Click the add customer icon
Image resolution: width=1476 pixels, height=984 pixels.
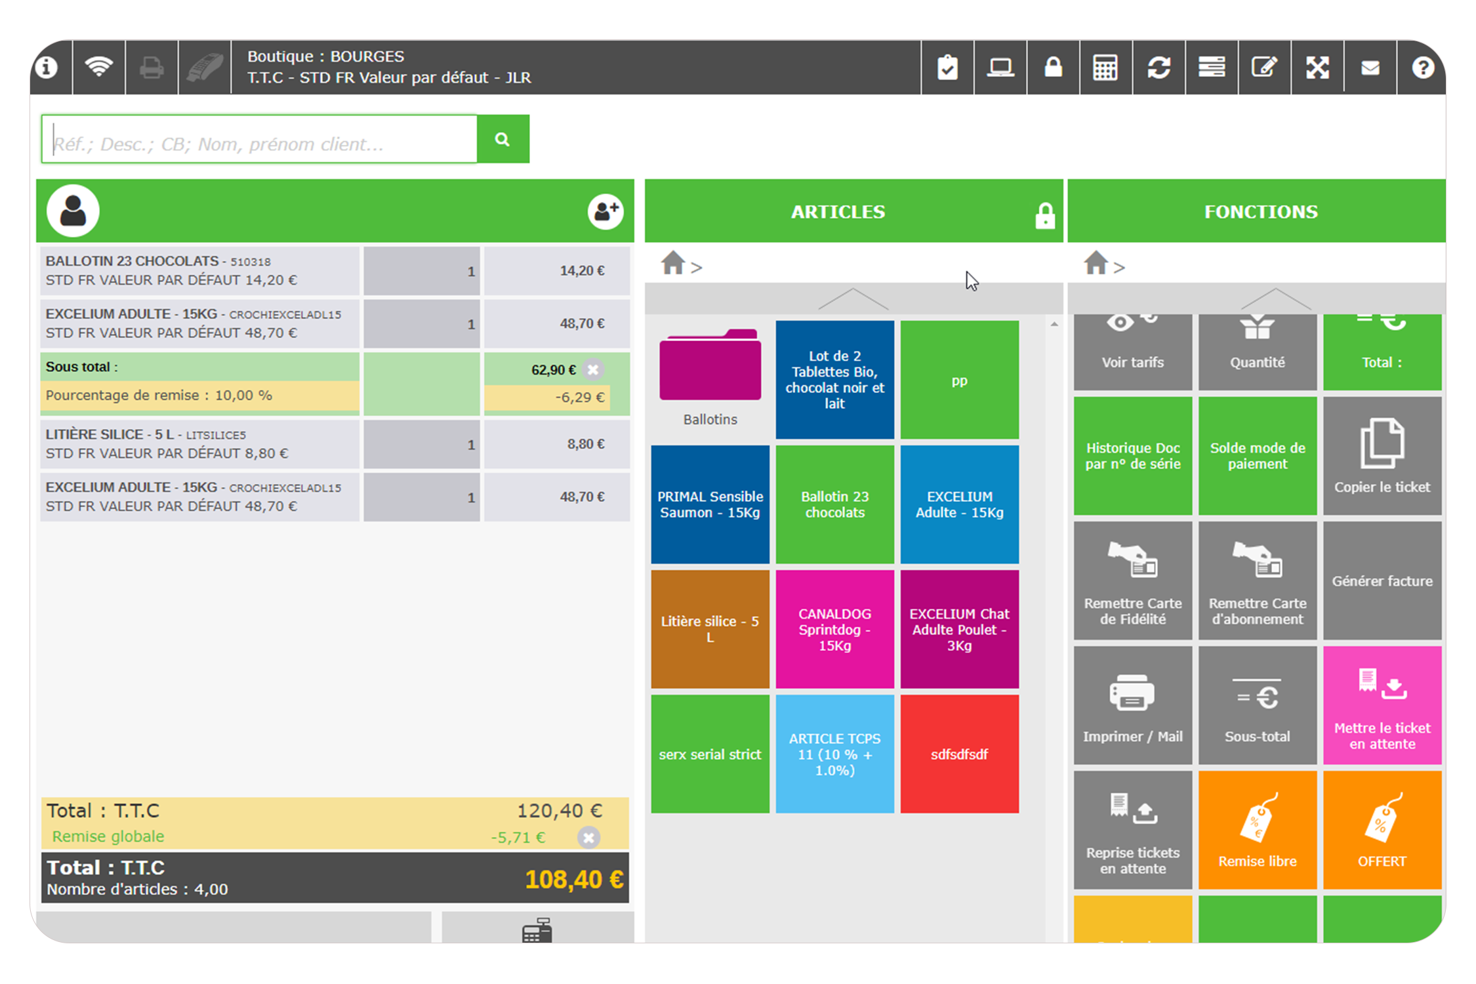pyautogui.click(x=605, y=211)
